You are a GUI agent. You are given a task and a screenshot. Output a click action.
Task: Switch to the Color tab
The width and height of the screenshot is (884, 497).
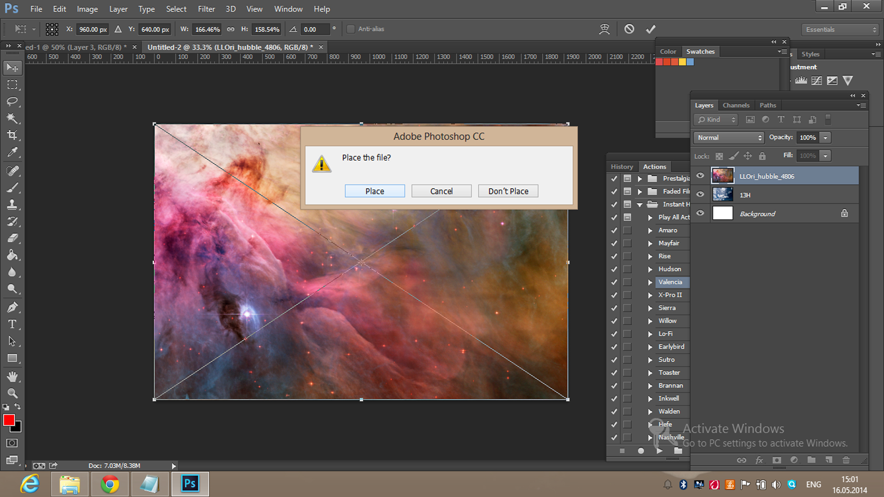click(668, 52)
